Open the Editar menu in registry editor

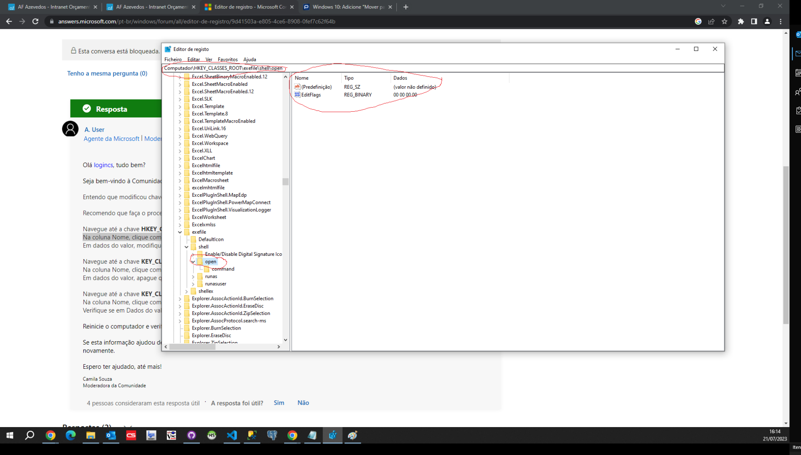(x=193, y=60)
